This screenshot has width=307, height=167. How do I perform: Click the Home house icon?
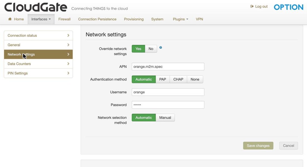coord(10,19)
